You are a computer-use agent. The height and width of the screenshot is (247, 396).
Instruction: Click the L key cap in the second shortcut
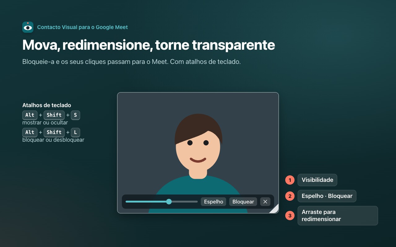tap(75, 132)
